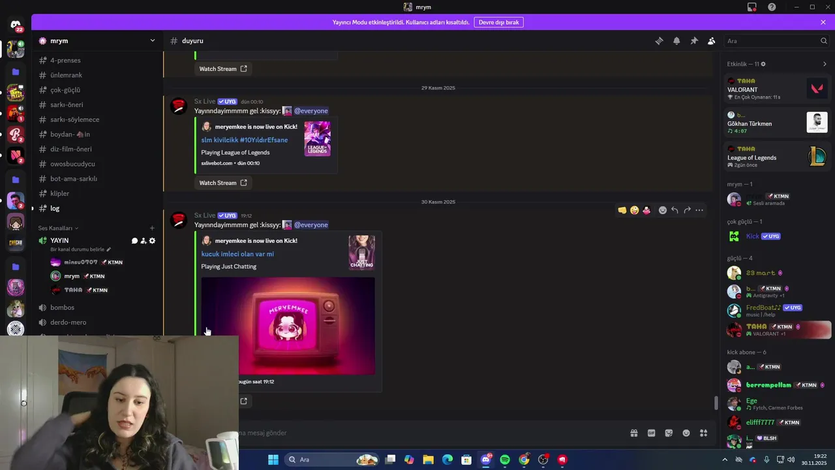
Task: Click Watch Stream under League of Legends embed
Action: pos(223,183)
